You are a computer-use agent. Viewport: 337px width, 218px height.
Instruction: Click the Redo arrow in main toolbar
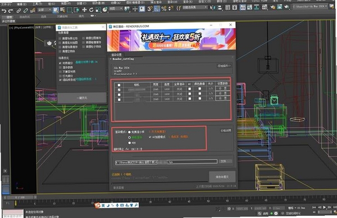pyautogui.click(x=11, y=10)
